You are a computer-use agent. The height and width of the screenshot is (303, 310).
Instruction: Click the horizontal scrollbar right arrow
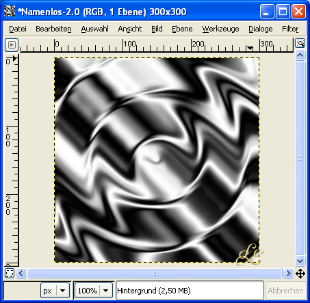288,273
